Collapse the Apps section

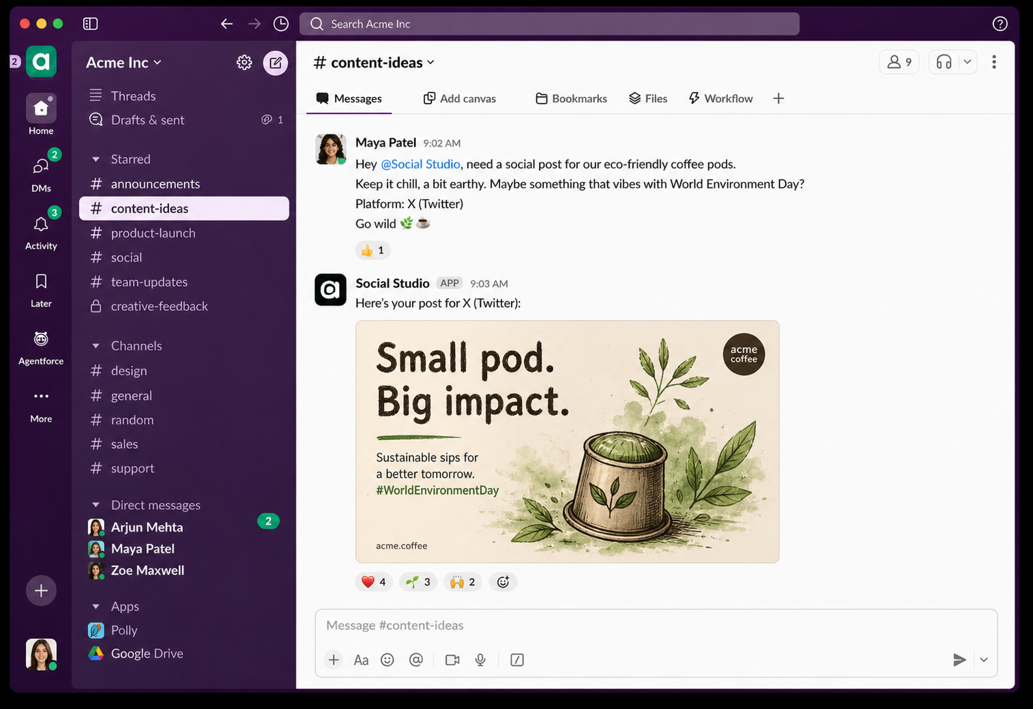(96, 606)
